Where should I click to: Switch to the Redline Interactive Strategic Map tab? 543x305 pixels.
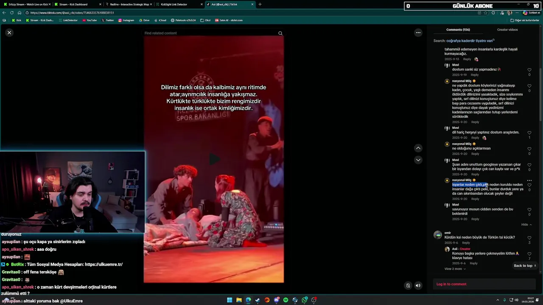tap(128, 4)
